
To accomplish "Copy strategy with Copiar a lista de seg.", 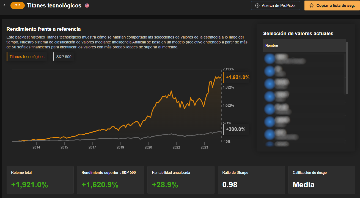I will 332,5.
